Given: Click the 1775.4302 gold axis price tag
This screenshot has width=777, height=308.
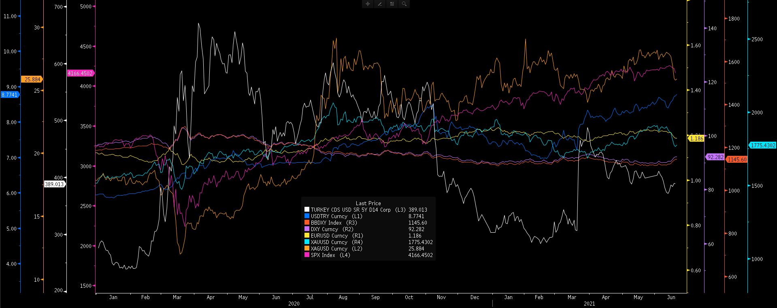Looking at the screenshot, I should (762, 145).
